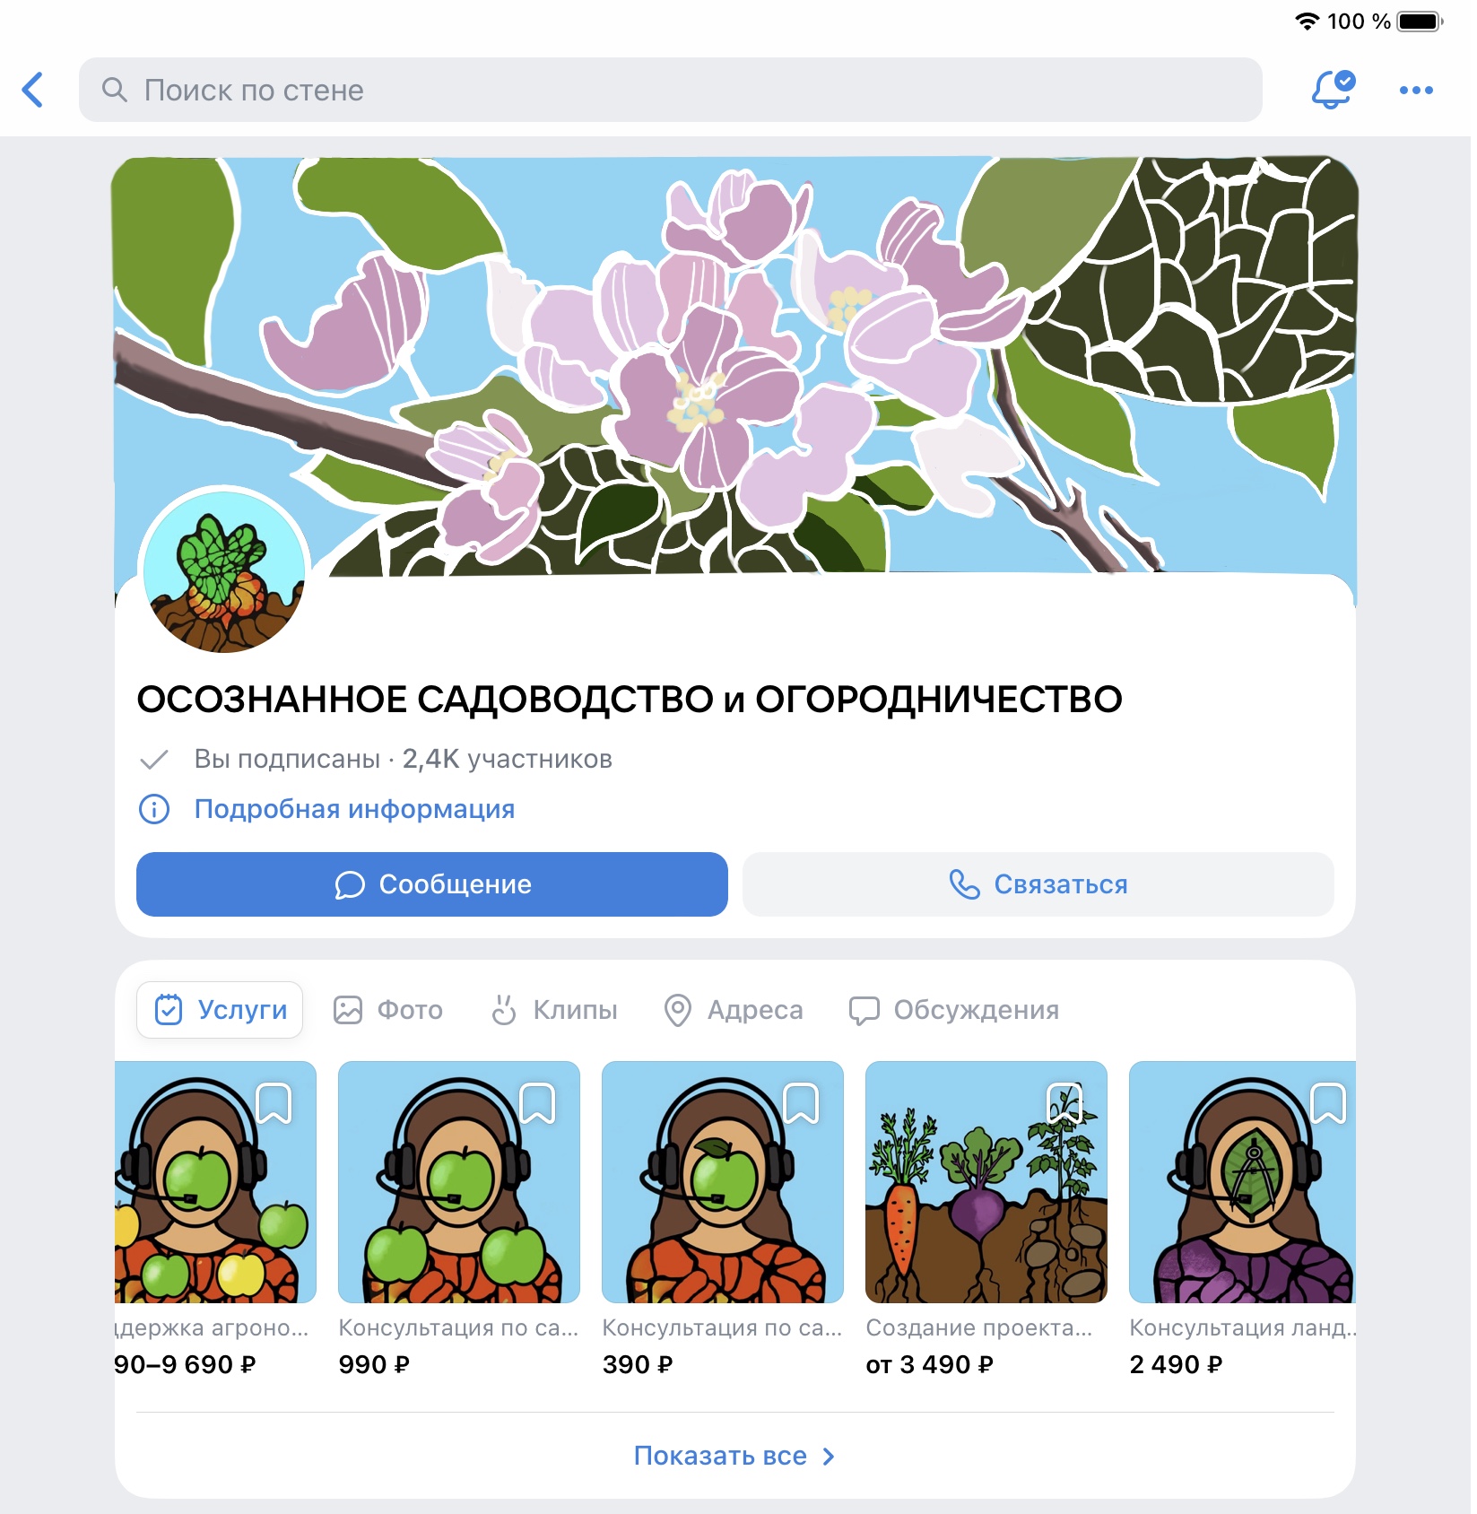The image size is (1477, 1514).
Task: Expand services with Показать все
Action: tap(734, 1455)
